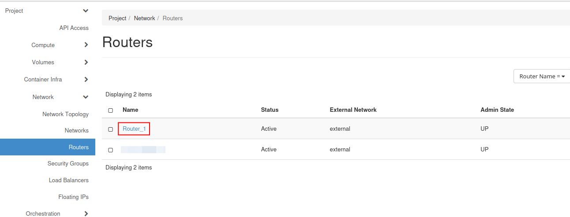Open Router_1 details link
The image size is (570, 217).
tap(134, 129)
